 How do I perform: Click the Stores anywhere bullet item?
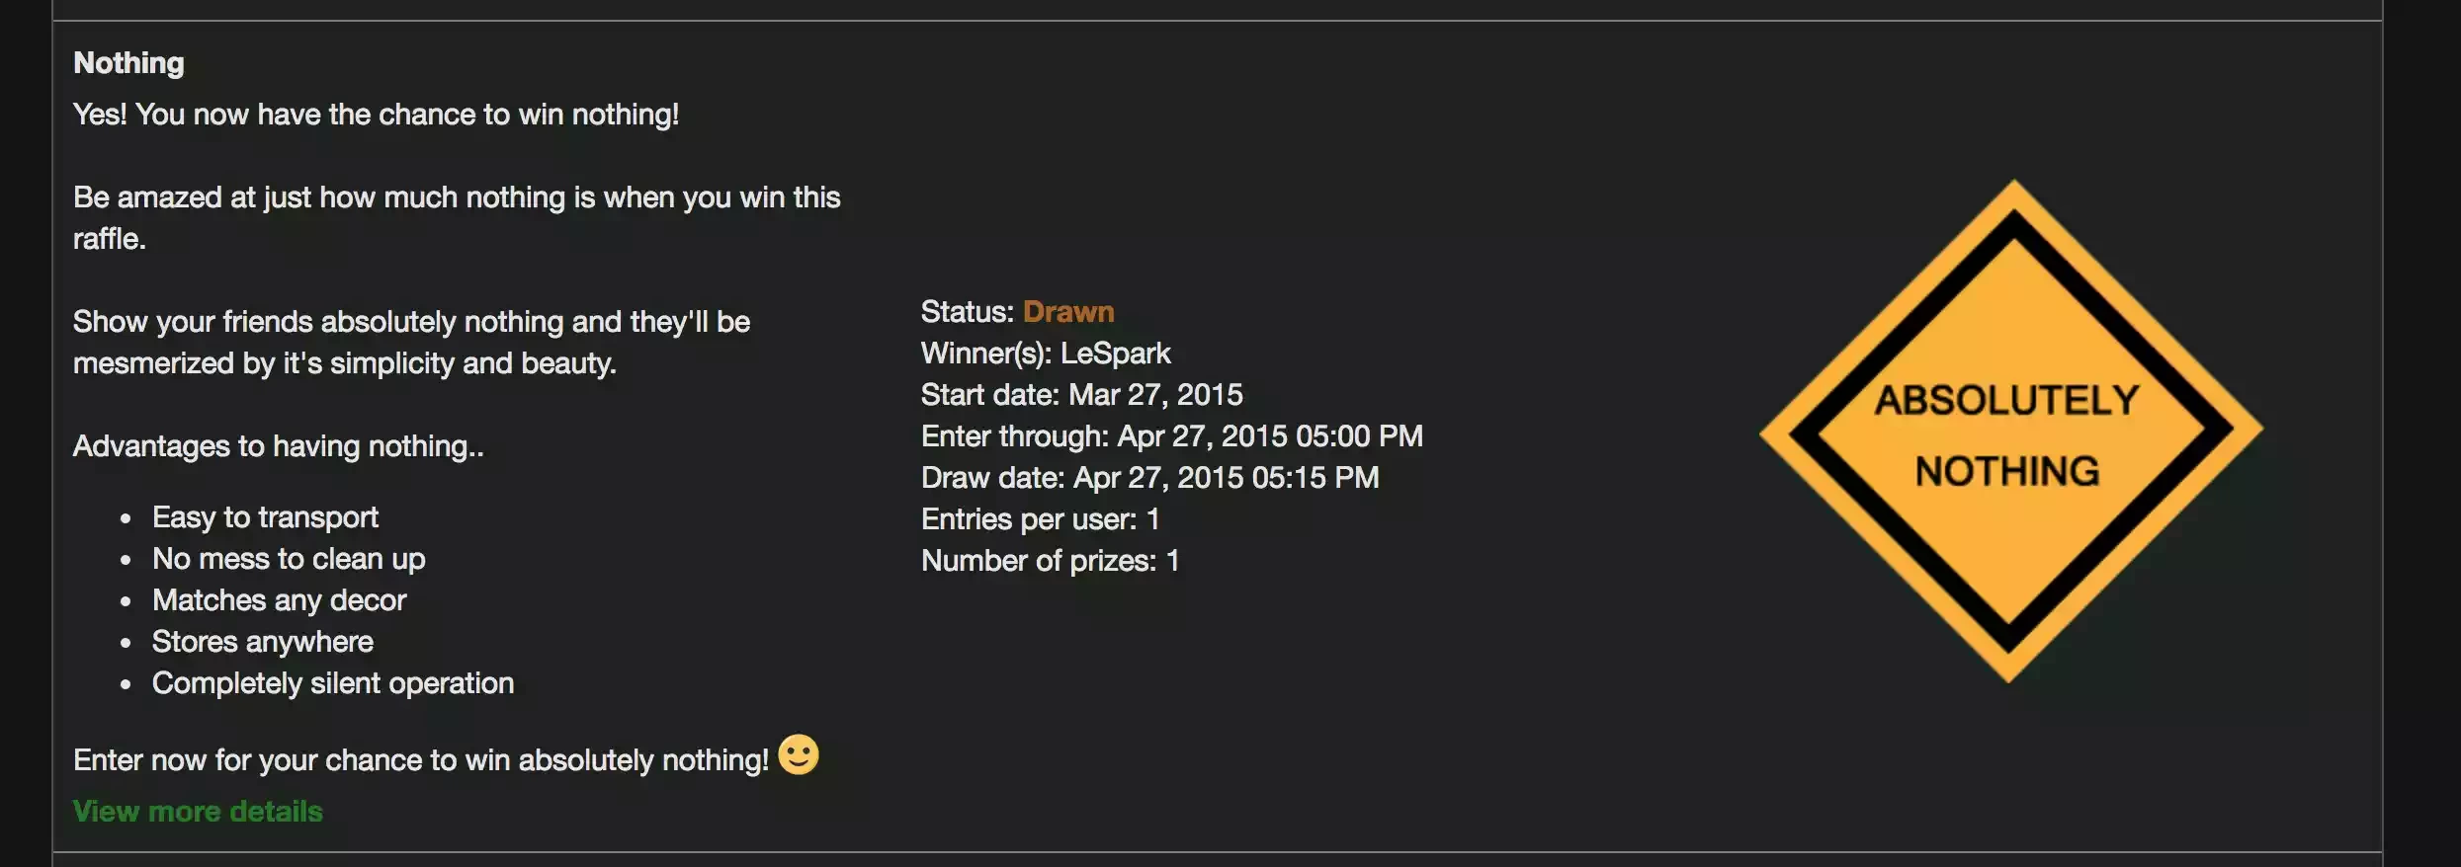pos(263,642)
